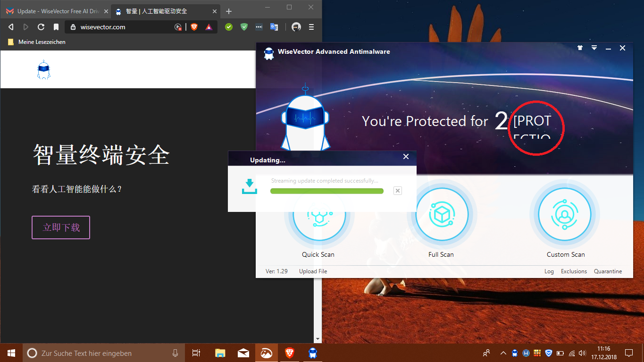Open the Meine Lesezeichen bookmarks folder
This screenshot has width=644, height=362.
point(37,42)
